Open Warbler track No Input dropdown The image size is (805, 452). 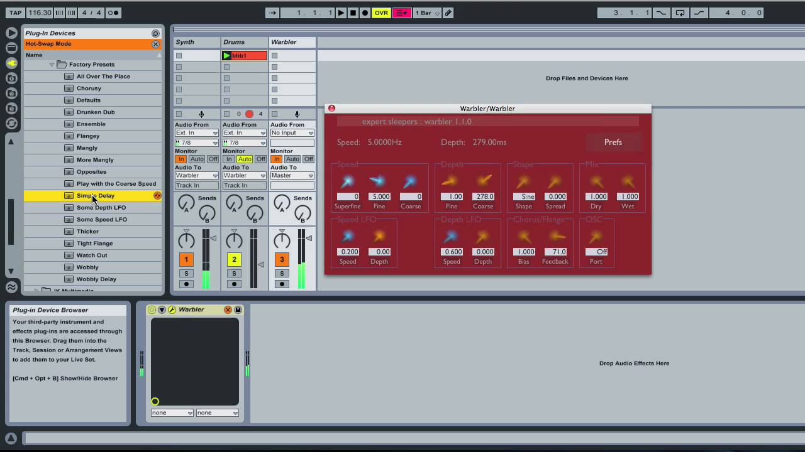pyautogui.click(x=292, y=133)
